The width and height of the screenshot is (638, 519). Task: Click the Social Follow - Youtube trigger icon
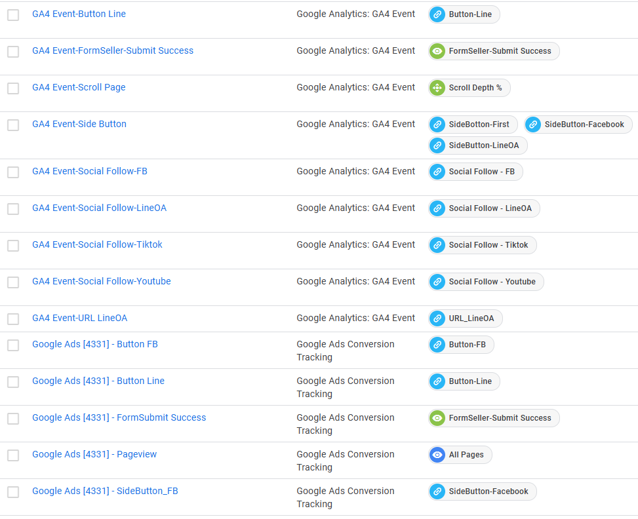[x=437, y=282]
